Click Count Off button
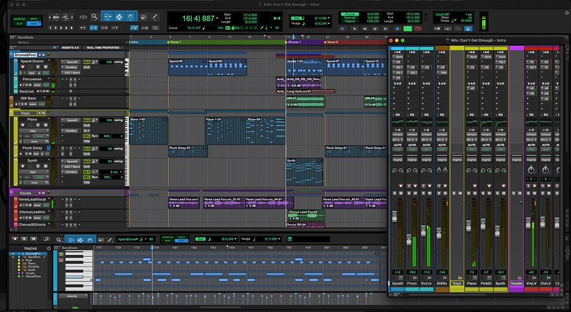 443,14
